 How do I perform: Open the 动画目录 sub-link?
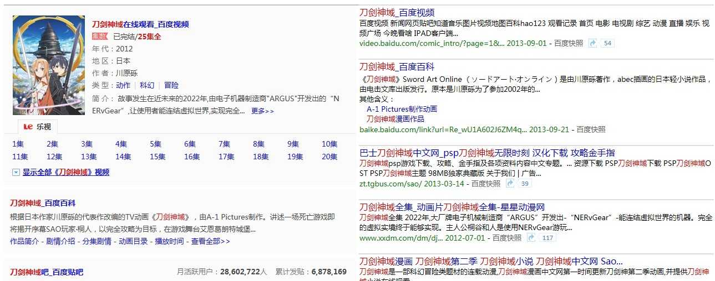coord(133,241)
